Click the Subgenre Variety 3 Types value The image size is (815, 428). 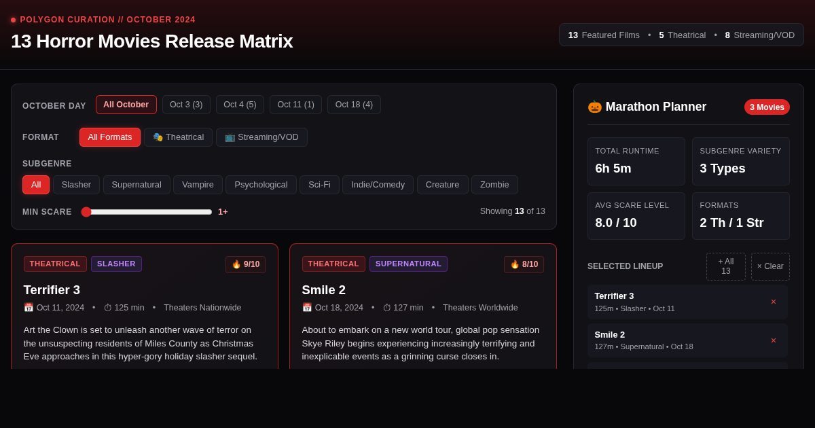[x=723, y=168]
